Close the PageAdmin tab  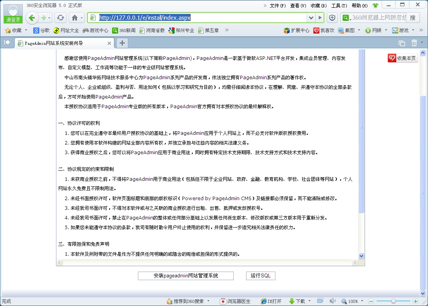(x=109, y=43)
